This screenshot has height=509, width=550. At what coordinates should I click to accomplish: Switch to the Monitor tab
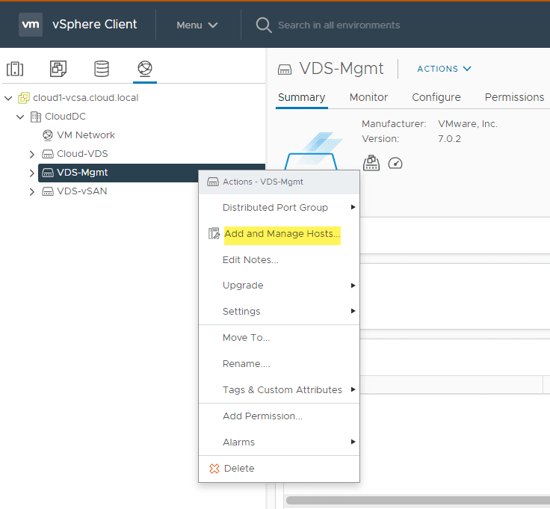pos(368,97)
